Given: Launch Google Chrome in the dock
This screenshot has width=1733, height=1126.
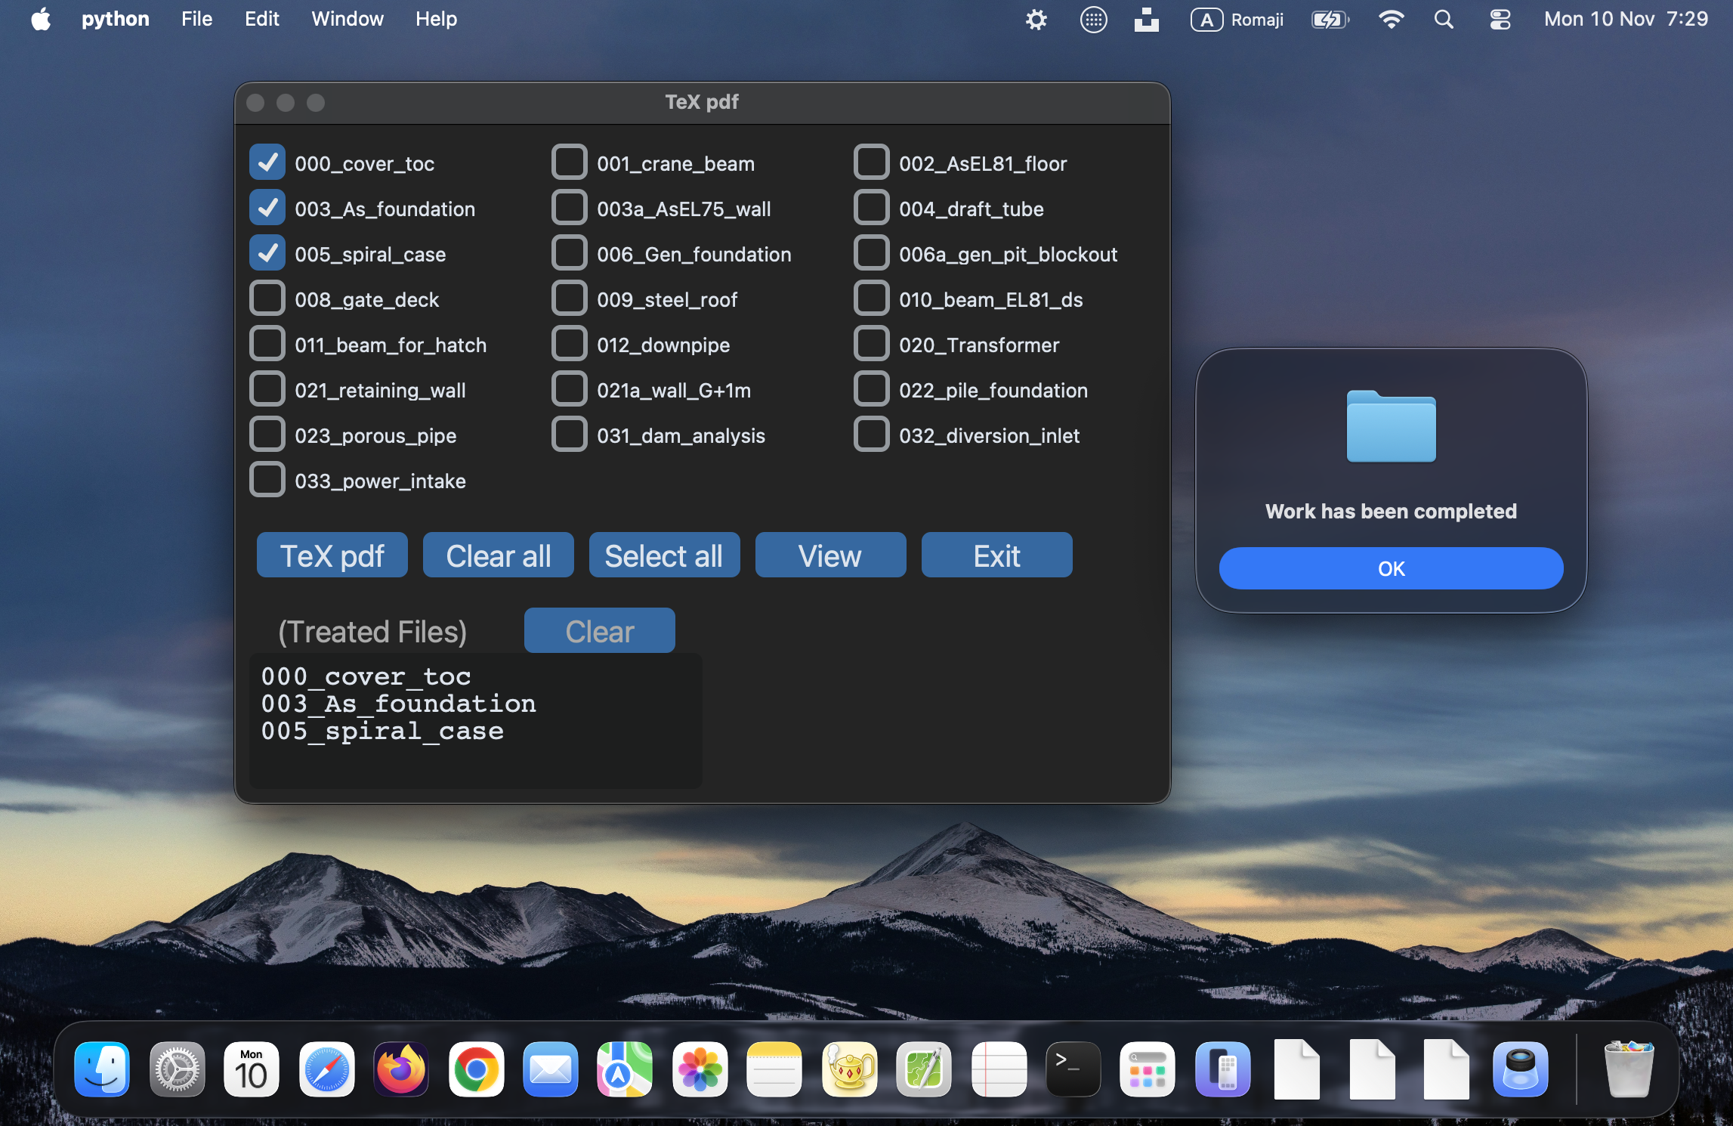Looking at the screenshot, I should [x=476, y=1070].
